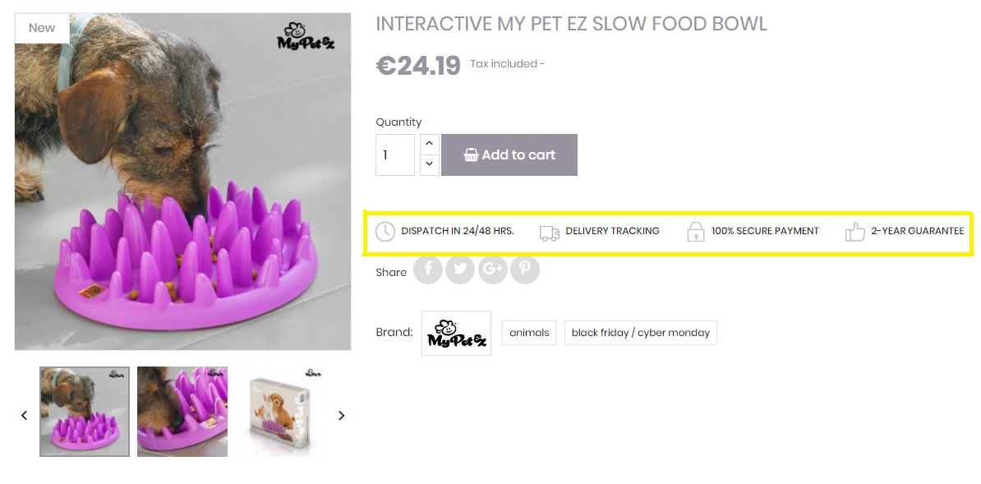Open the main product image
Viewport: 981px width, 484px height.
(182, 181)
